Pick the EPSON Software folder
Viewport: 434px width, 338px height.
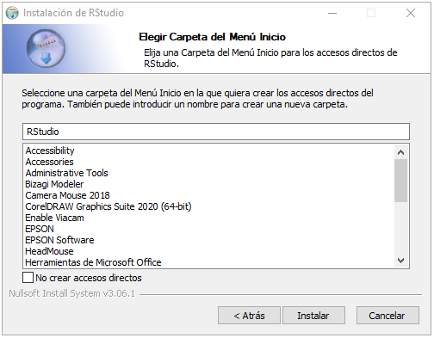click(x=59, y=240)
